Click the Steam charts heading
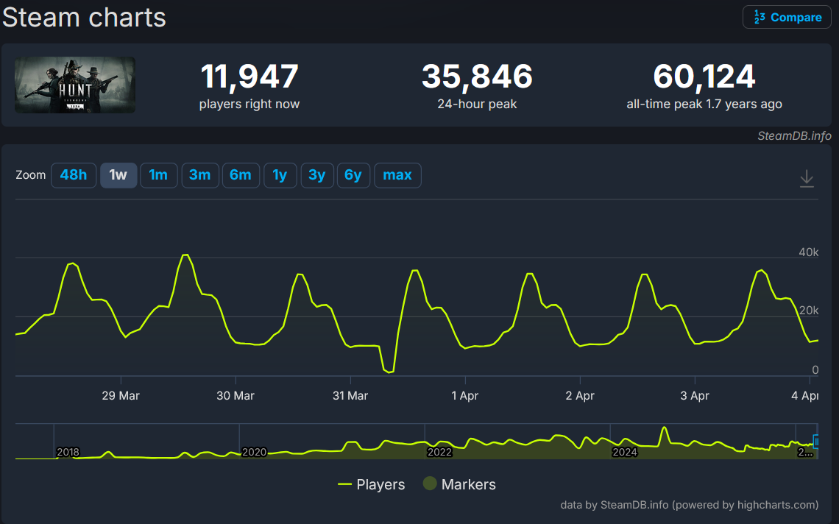The width and height of the screenshot is (839, 524). 84,17
